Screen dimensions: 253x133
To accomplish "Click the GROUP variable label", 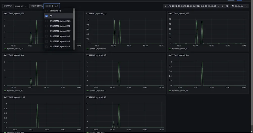I will (x=7, y=6).
